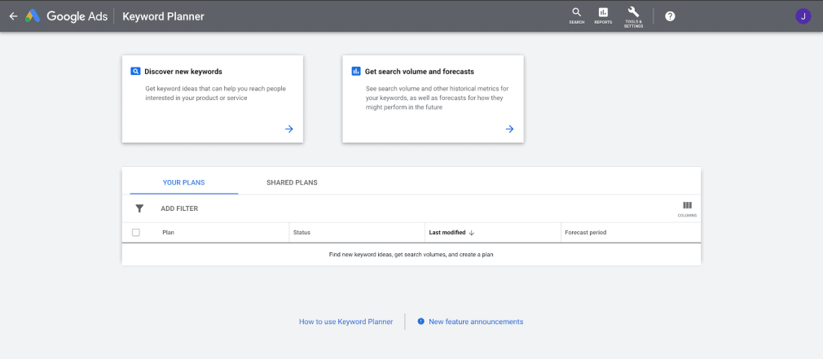The image size is (823, 359).
Task: Sort by Forecast period column header
Action: 586,233
